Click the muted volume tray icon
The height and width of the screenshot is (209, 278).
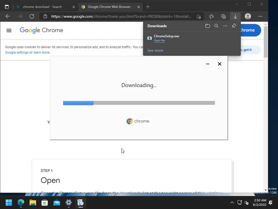click(x=247, y=202)
